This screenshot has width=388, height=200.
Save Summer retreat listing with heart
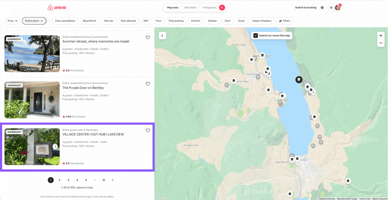(148, 38)
